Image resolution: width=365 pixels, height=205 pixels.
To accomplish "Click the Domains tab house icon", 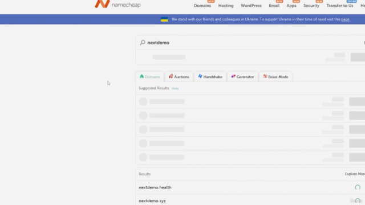I will (142, 76).
